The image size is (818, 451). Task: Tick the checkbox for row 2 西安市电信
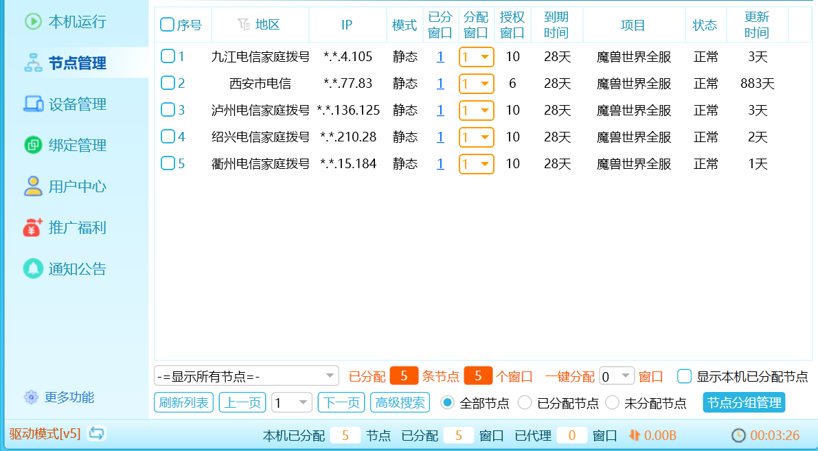(x=168, y=83)
